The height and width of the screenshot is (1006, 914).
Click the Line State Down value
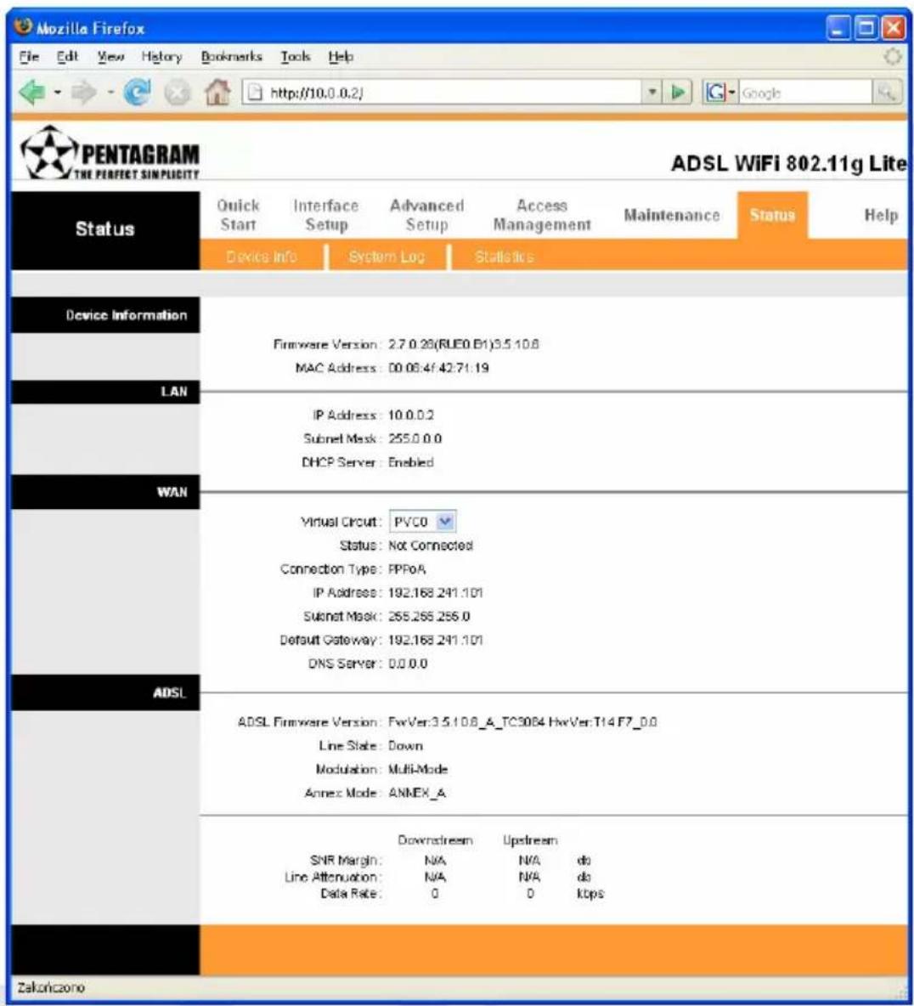[405, 745]
